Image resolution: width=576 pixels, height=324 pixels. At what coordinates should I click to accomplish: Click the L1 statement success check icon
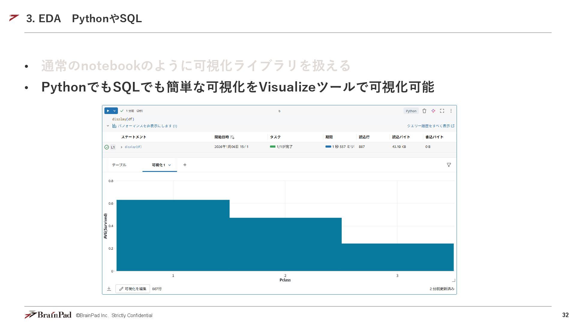pyautogui.click(x=106, y=147)
